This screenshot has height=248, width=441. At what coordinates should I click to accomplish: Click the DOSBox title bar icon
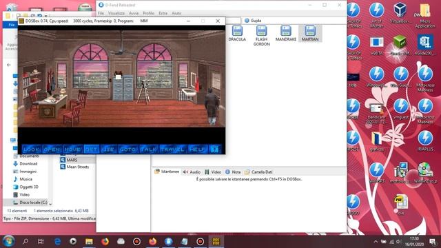[x=21, y=21]
